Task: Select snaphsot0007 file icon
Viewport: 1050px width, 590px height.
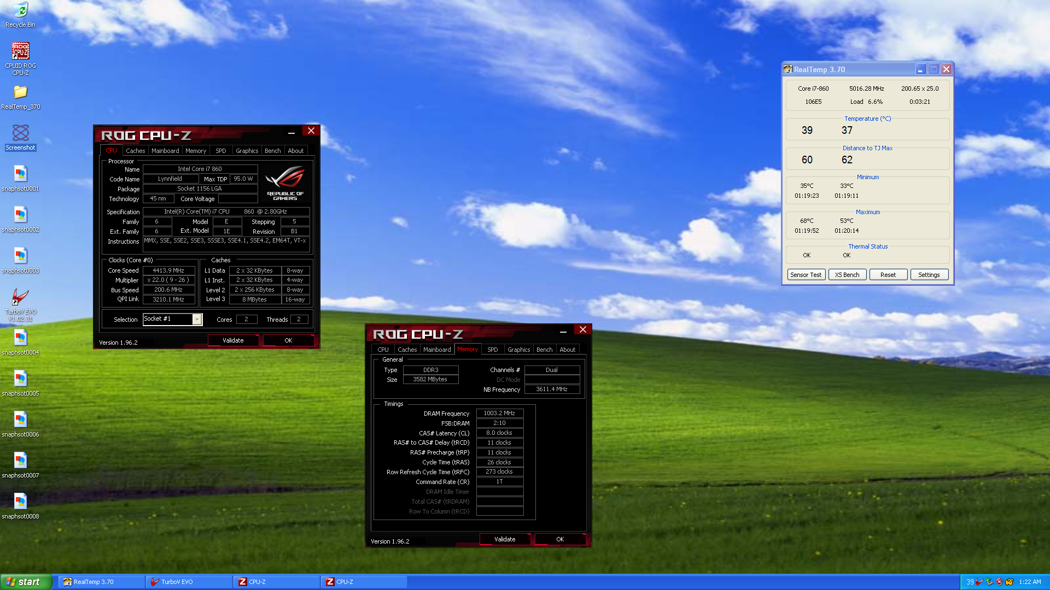Action: click(x=20, y=465)
